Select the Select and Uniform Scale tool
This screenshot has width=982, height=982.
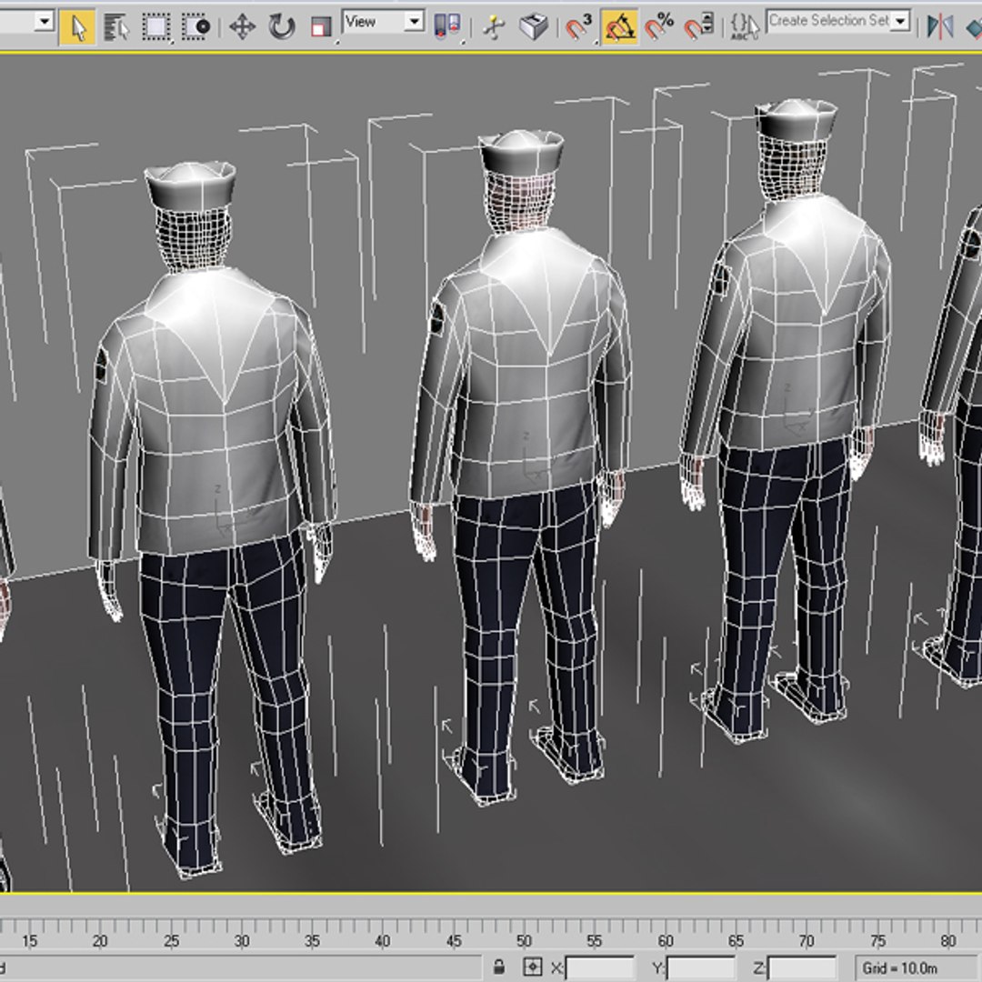tap(320, 26)
